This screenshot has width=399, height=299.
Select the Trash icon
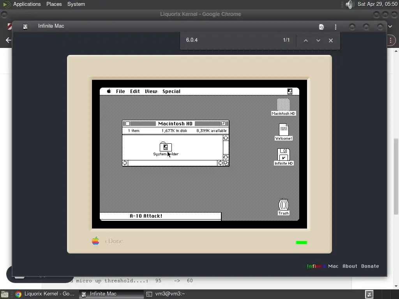coord(284,207)
